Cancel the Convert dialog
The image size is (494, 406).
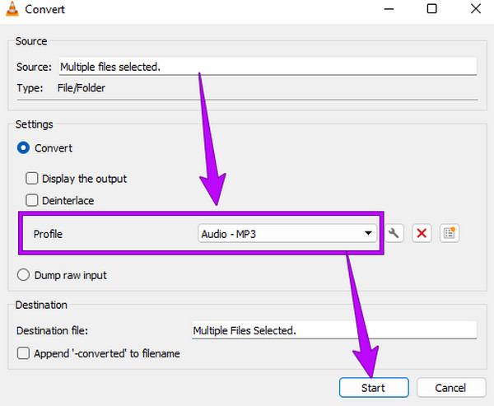pyautogui.click(x=451, y=387)
